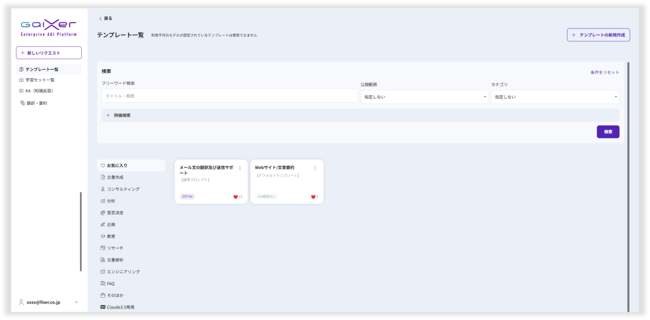
Task: Unfavorite the Webサイト/文章要約 template heart
Action: pyautogui.click(x=313, y=197)
